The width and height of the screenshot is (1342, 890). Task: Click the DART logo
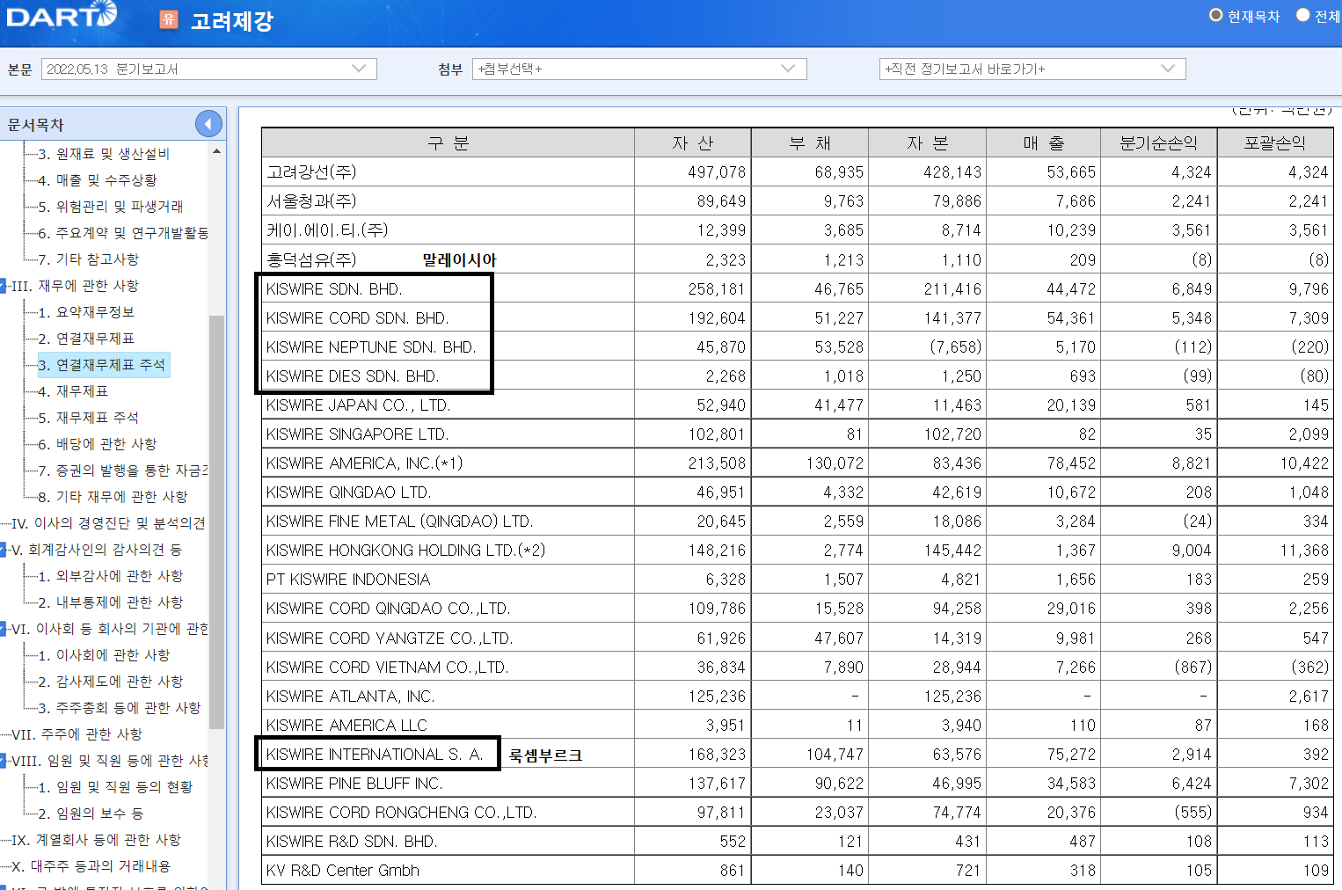62,15
